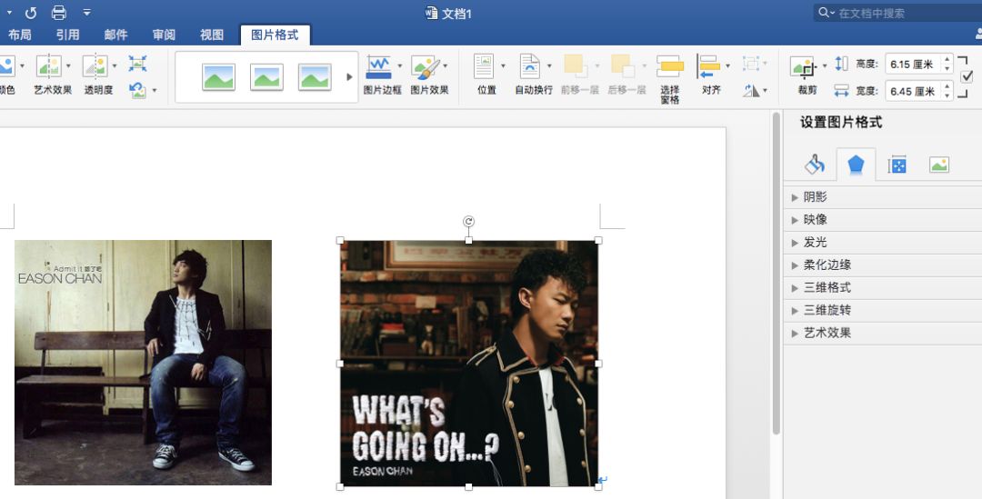
Task: Open the 图片边框 dropdown arrow
Action: click(399, 65)
